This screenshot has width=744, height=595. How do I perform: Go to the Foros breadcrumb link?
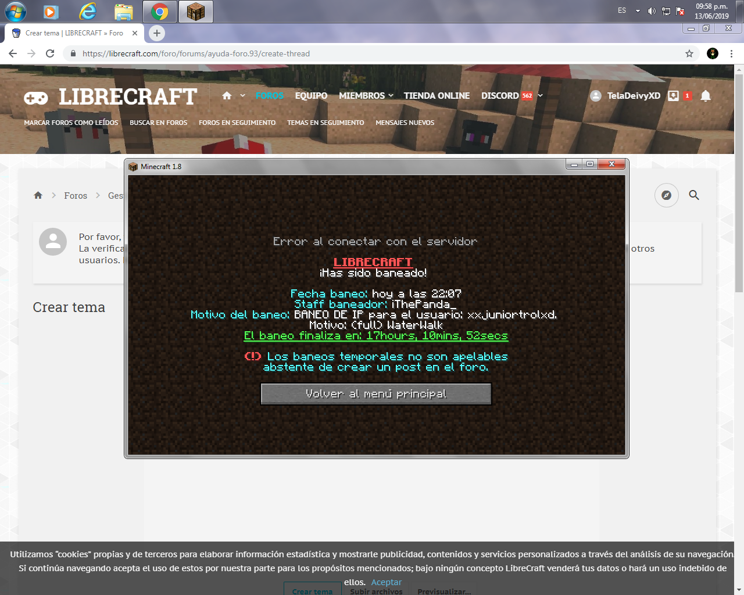(x=76, y=196)
